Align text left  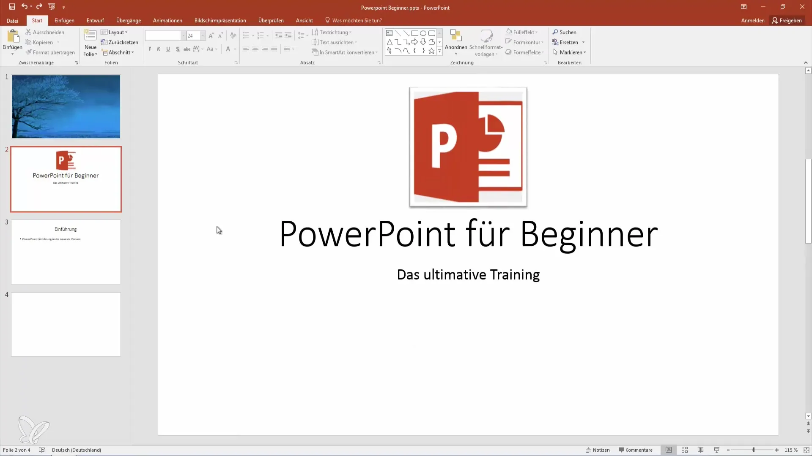(x=246, y=49)
